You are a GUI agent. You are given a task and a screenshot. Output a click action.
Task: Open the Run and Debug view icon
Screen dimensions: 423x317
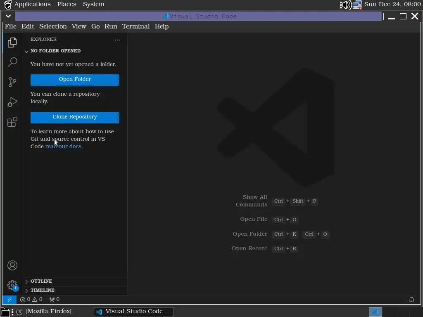(x=12, y=102)
